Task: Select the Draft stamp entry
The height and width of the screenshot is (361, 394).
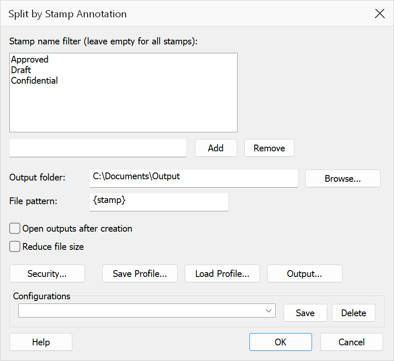Action: (x=21, y=70)
